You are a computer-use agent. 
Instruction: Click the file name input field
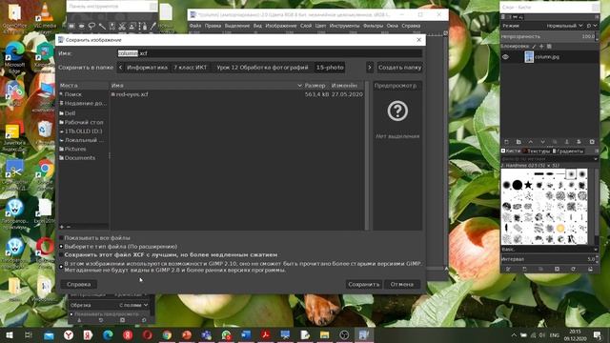click(x=270, y=53)
